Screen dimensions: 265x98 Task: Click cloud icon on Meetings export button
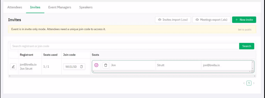[x=197, y=20]
